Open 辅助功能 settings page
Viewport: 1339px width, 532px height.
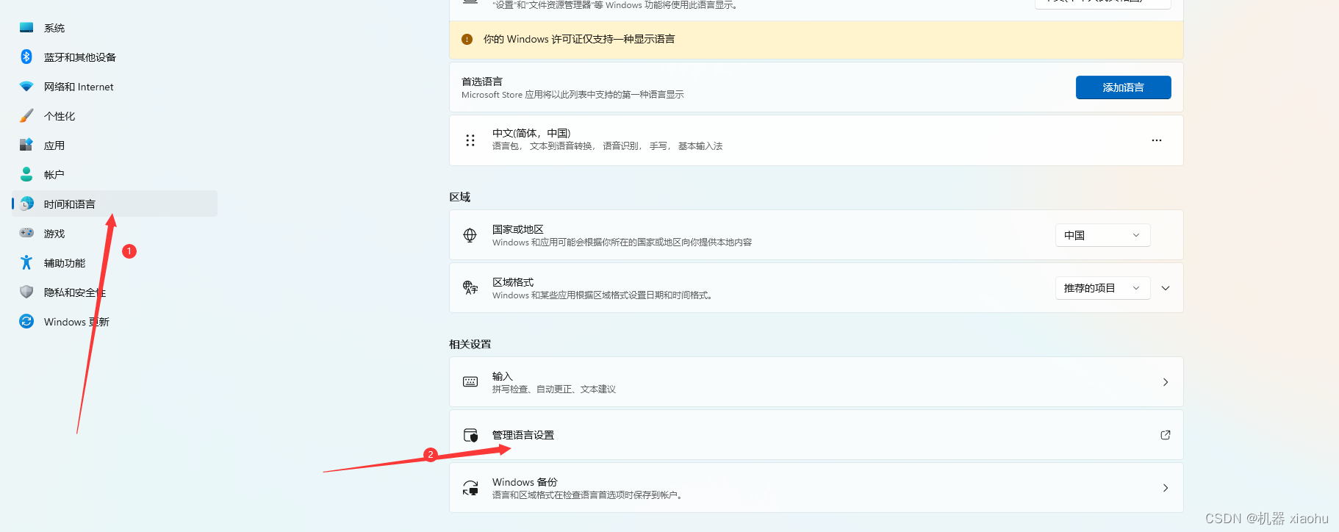pos(115,262)
